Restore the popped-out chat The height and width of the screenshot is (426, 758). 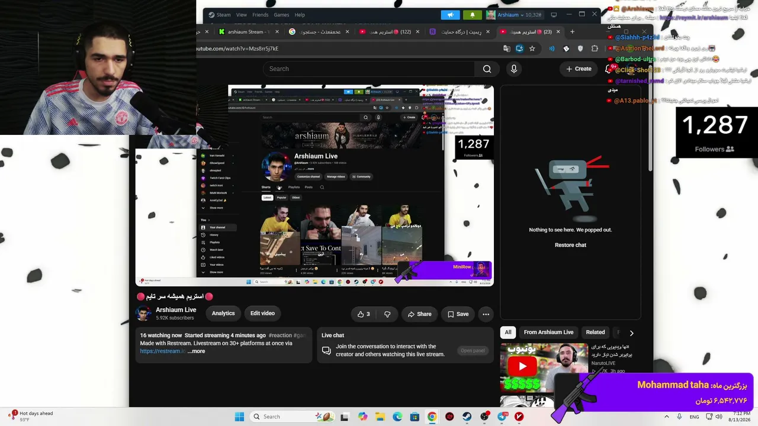570,245
